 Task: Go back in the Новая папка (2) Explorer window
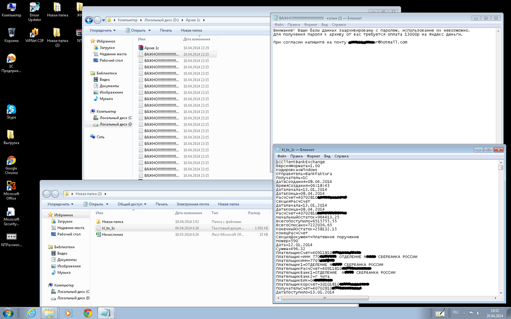(x=47, y=194)
